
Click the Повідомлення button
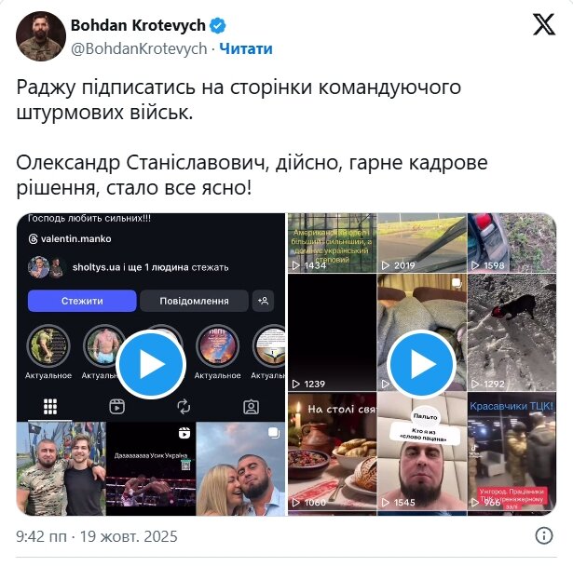coord(194,301)
